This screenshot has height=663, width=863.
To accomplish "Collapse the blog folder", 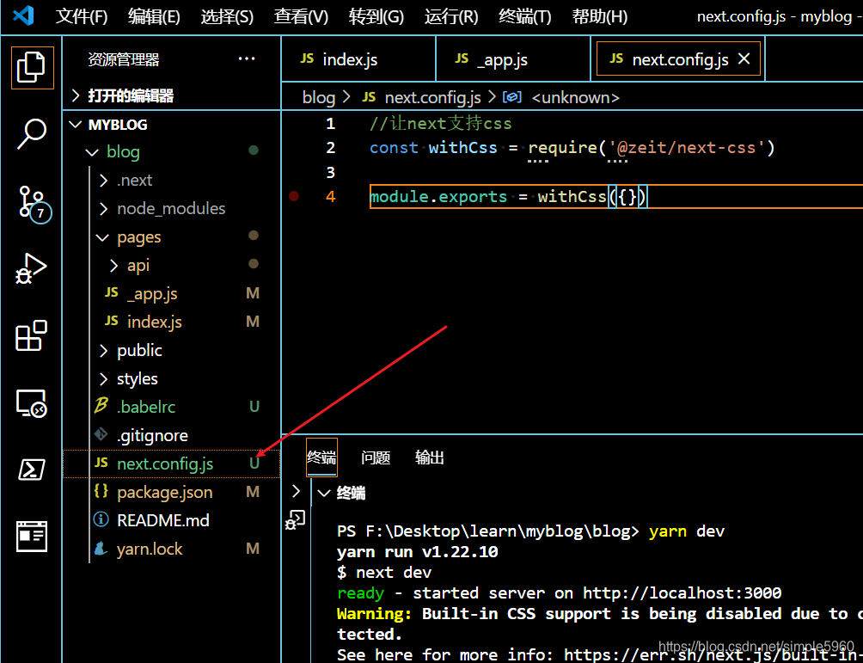I will (x=92, y=152).
